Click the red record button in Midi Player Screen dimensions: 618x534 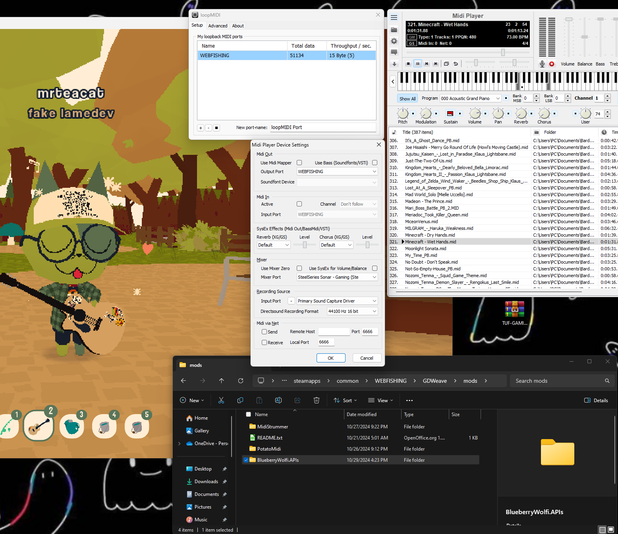coord(552,64)
